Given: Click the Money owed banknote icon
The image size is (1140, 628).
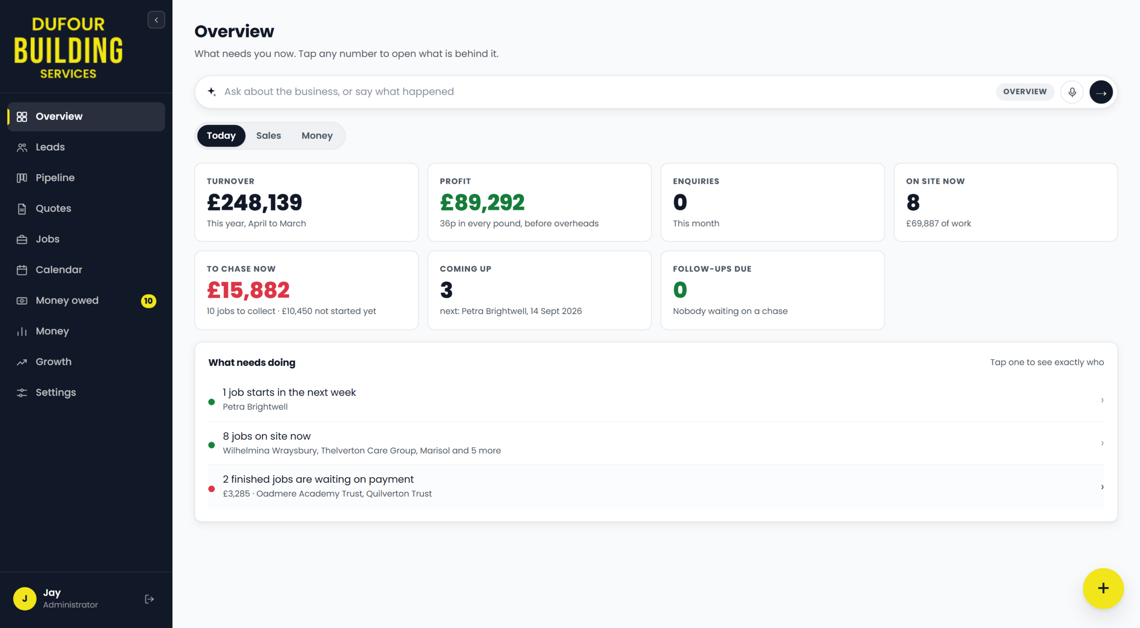Looking at the screenshot, I should pyautogui.click(x=22, y=301).
